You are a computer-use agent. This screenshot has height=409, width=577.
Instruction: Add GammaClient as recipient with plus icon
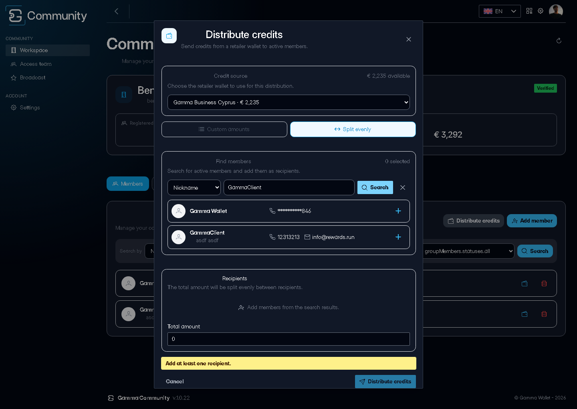(398, 237)
